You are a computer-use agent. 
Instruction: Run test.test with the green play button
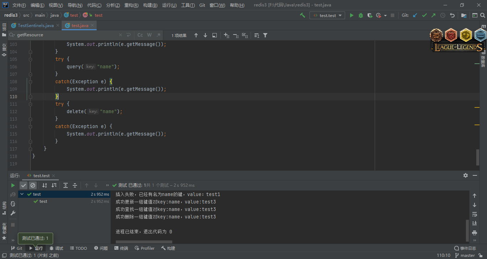tap(352, 15)
